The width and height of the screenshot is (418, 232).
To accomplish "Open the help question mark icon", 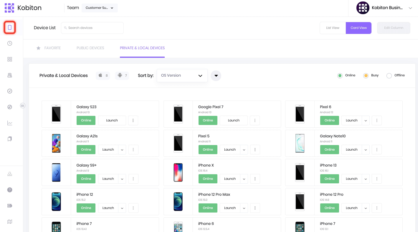I will click(x=10, y=190).
